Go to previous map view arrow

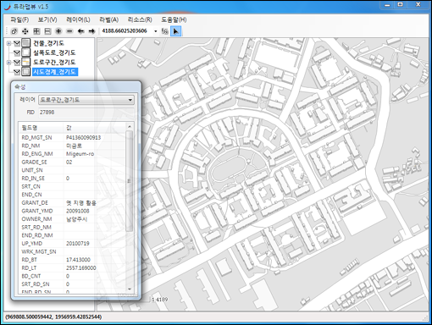(80, 31)
